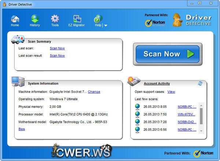Click the Scan Now link beside Last scan
220x161 pixels.
(57, 48)
